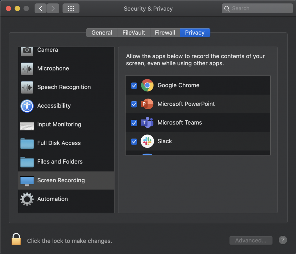296x254 pixels.
Task: Show all preferences with grid button
Action: coord(71,8)
